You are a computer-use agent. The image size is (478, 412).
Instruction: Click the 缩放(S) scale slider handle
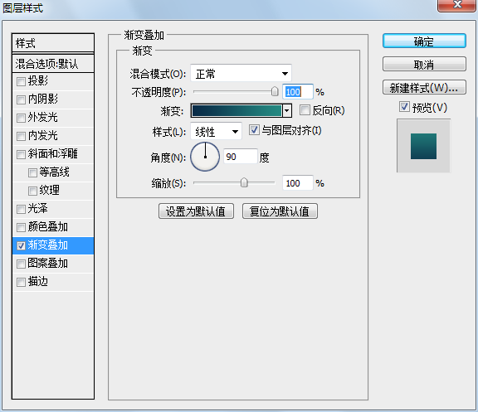pos(244,182)
